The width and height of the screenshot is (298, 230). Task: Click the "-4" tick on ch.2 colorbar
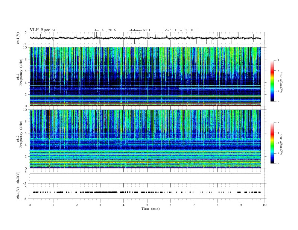tap(278, 133)
